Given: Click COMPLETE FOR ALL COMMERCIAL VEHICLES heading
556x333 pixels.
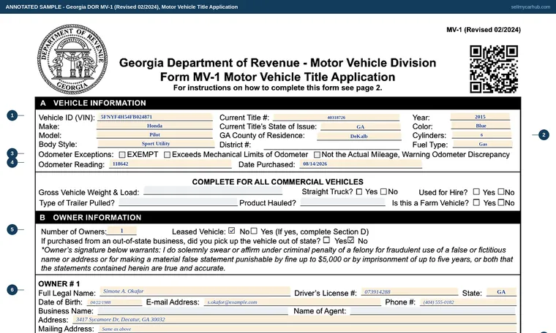Looking at the screenshot, I should tap(278, 182).
